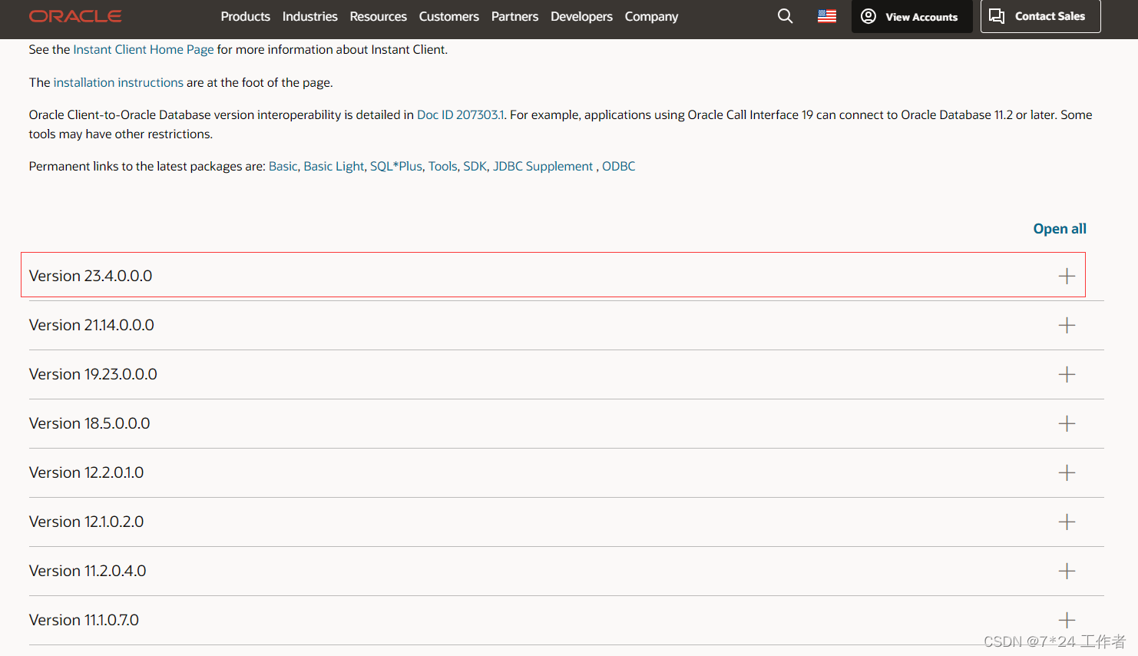The image size is (1138, 656).
Task: Click the Version 11.1.0.7.0 heading text
Action: pos(84,620)
